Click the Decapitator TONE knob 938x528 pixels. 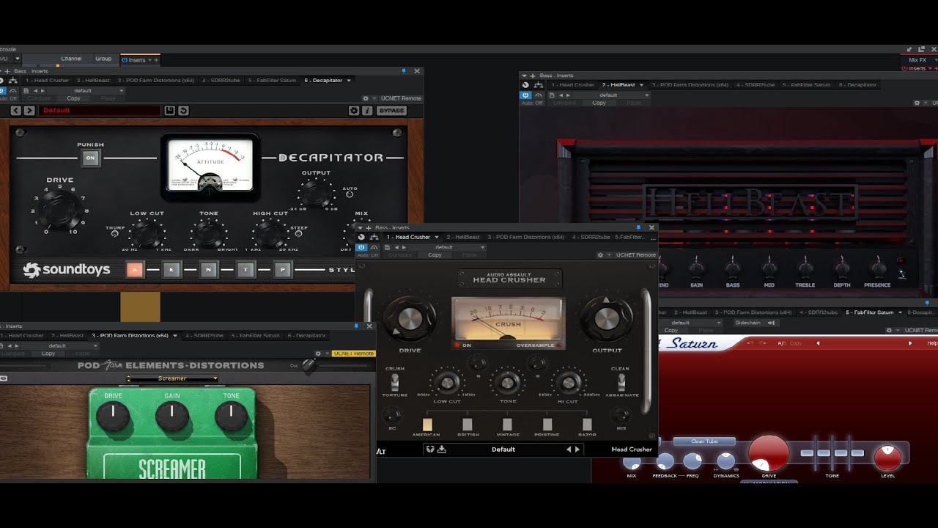click(x=209, y=234)
